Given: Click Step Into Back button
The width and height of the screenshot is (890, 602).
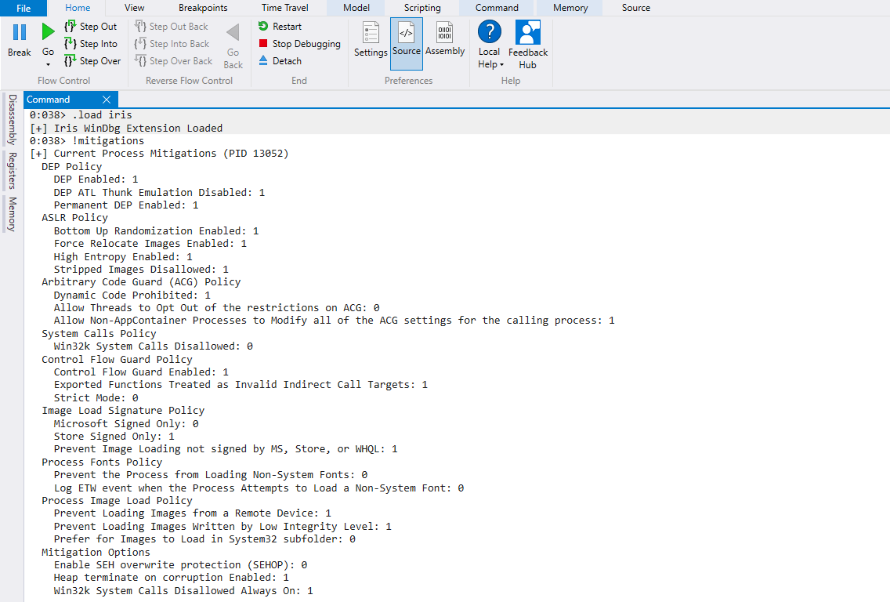Looking at the screenshot, I should tap(172, 44).
